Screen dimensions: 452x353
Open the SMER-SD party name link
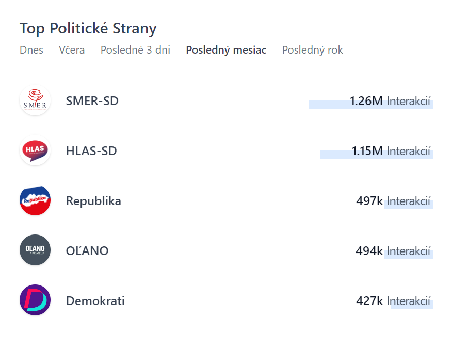click(92, 101)
